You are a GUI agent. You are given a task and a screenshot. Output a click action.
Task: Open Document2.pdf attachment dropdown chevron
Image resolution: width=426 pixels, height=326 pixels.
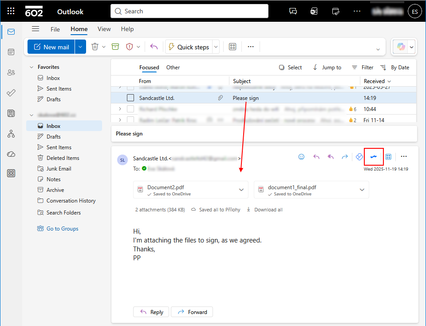click(x=241, y=190)
